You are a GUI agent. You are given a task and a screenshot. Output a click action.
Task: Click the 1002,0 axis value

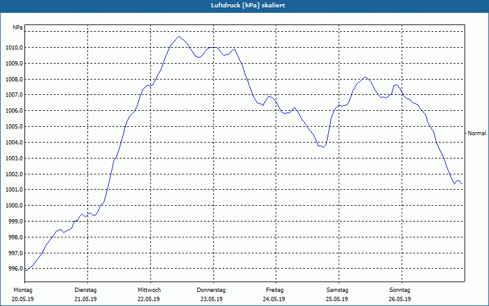click(x=14, y=174)
